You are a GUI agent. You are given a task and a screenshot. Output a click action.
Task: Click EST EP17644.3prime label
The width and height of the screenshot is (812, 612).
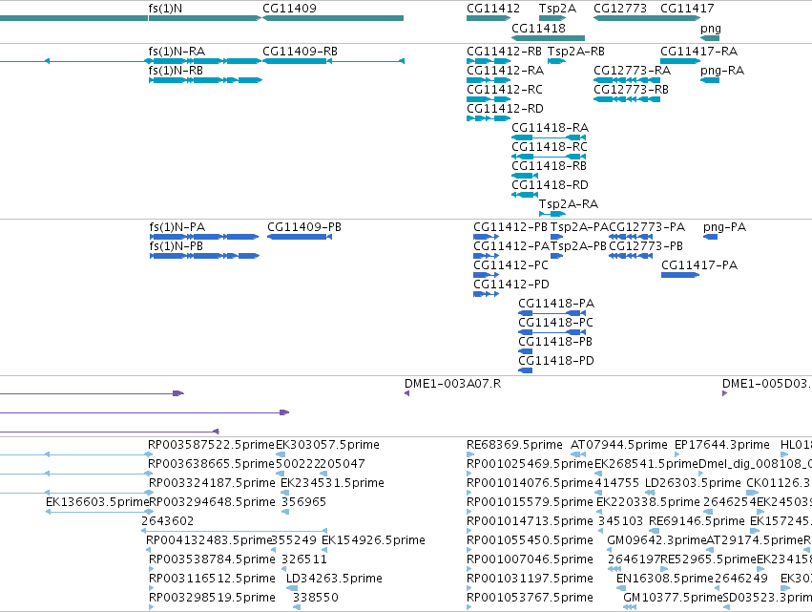tap(722, 445)
